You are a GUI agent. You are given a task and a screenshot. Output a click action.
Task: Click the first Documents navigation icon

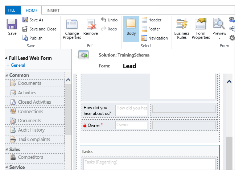[x=13, y=83]
